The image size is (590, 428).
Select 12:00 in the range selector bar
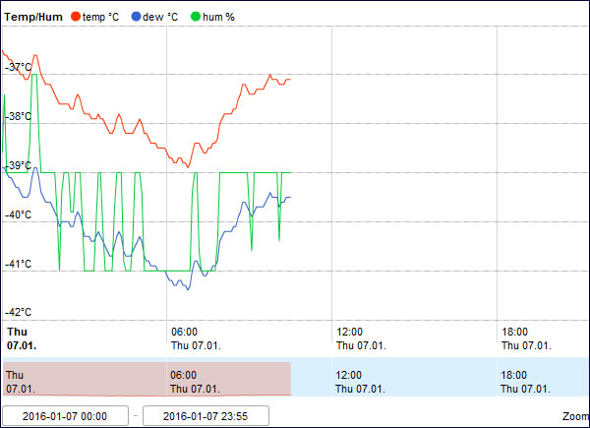tap(349, 375)
